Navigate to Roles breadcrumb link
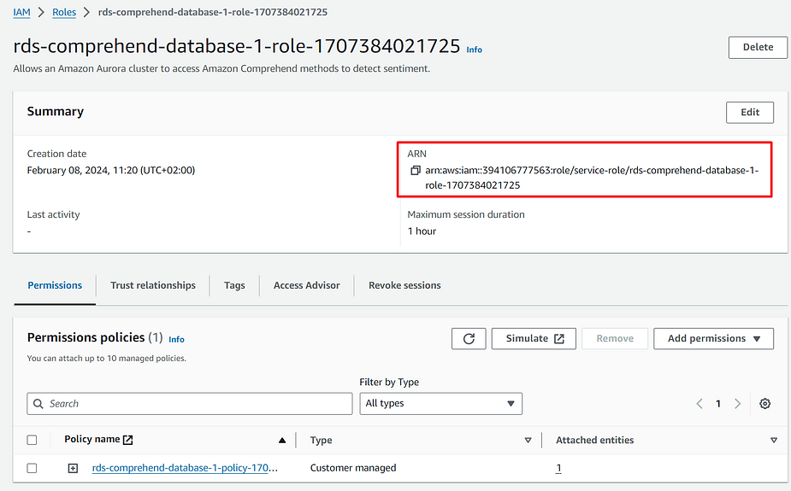791x491 pixels. click(x=64, y=12)
